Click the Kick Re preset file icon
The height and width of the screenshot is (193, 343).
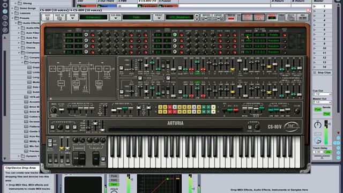(26, 136)
